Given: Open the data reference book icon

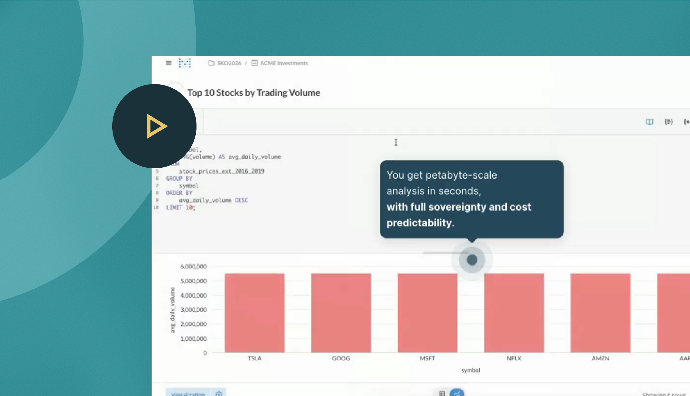Looking at the screenshot, I should click(649, 122).
